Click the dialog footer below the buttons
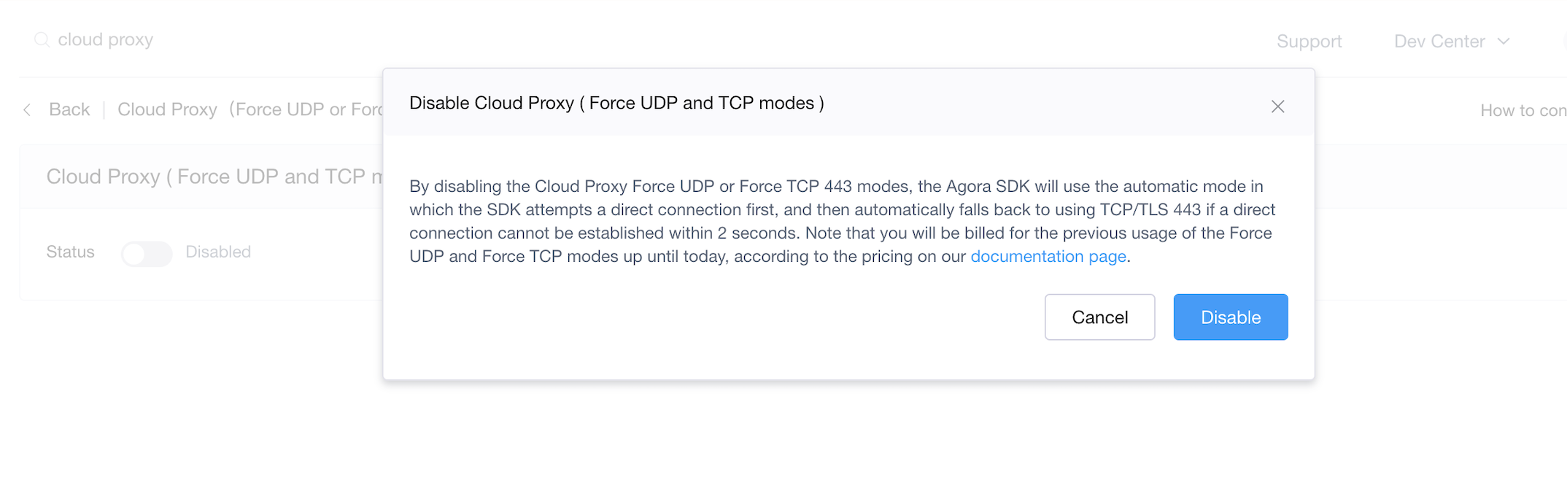This screenshot has width=1567, height=480. click(x=848, y=360)
